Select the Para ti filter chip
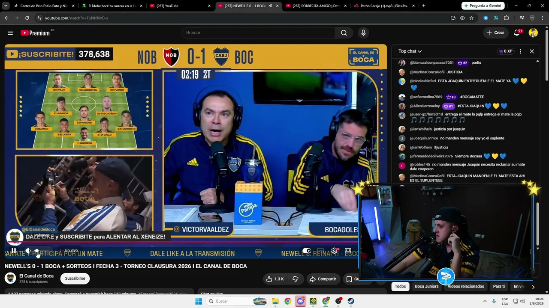Viewport: 549px width, 308px height. [x=499, y=287]
